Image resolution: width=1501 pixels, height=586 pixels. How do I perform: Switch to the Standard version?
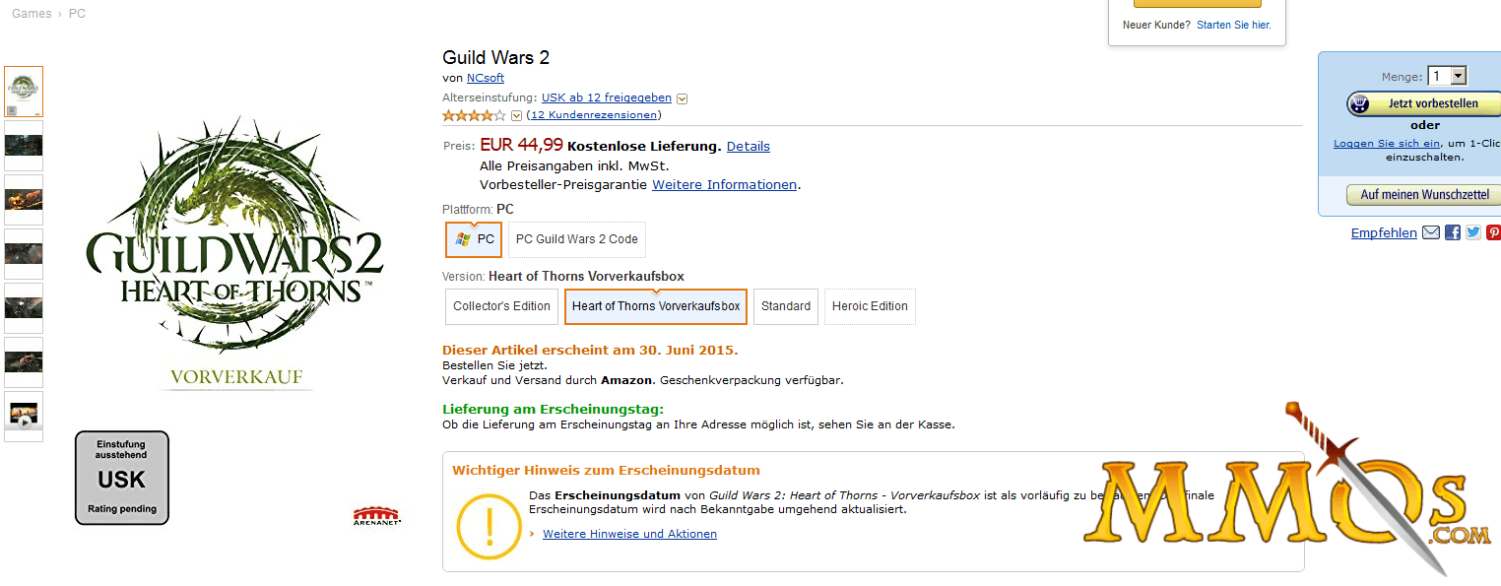pyautogui.click(x=786, y=306)
